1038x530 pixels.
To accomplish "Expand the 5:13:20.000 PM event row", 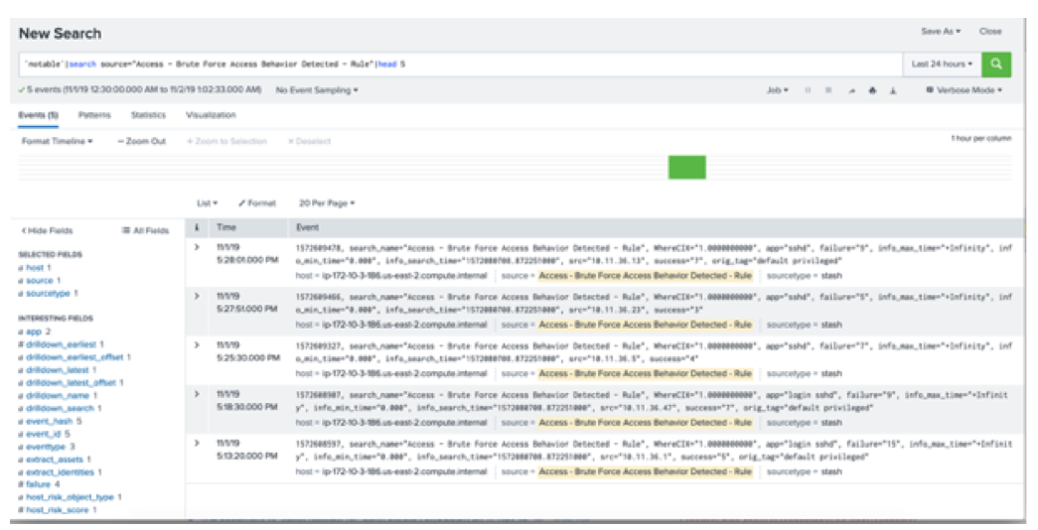I will click(197, 444).
